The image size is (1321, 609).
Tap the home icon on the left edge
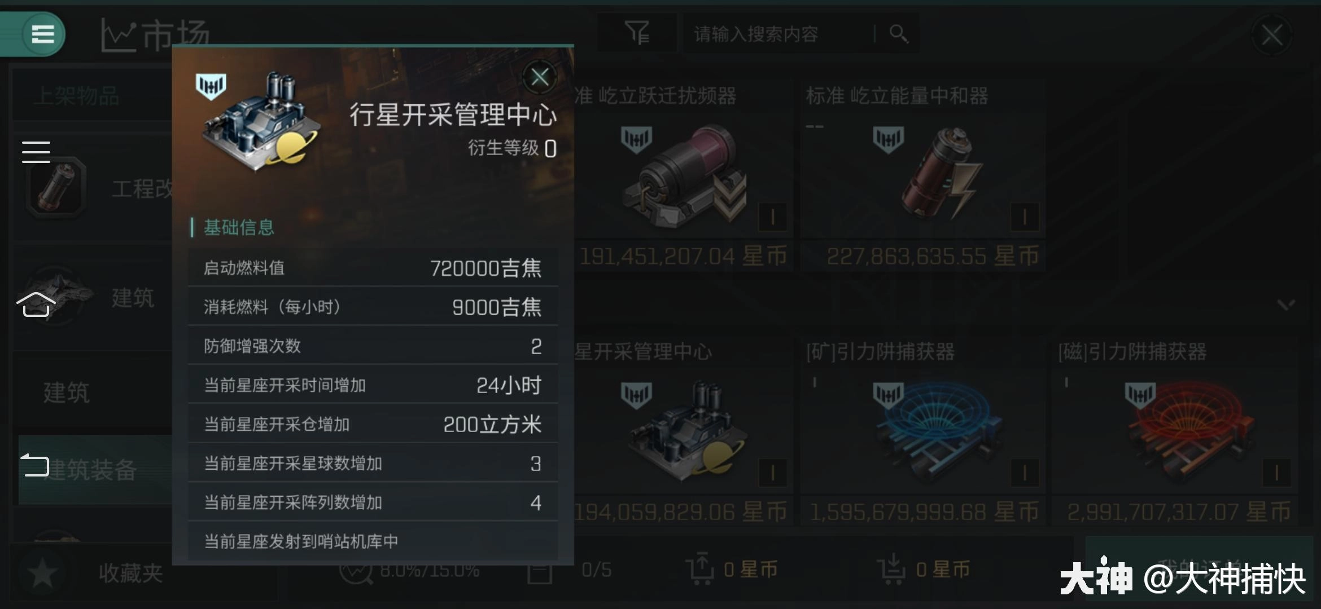[x=36, y=304]
